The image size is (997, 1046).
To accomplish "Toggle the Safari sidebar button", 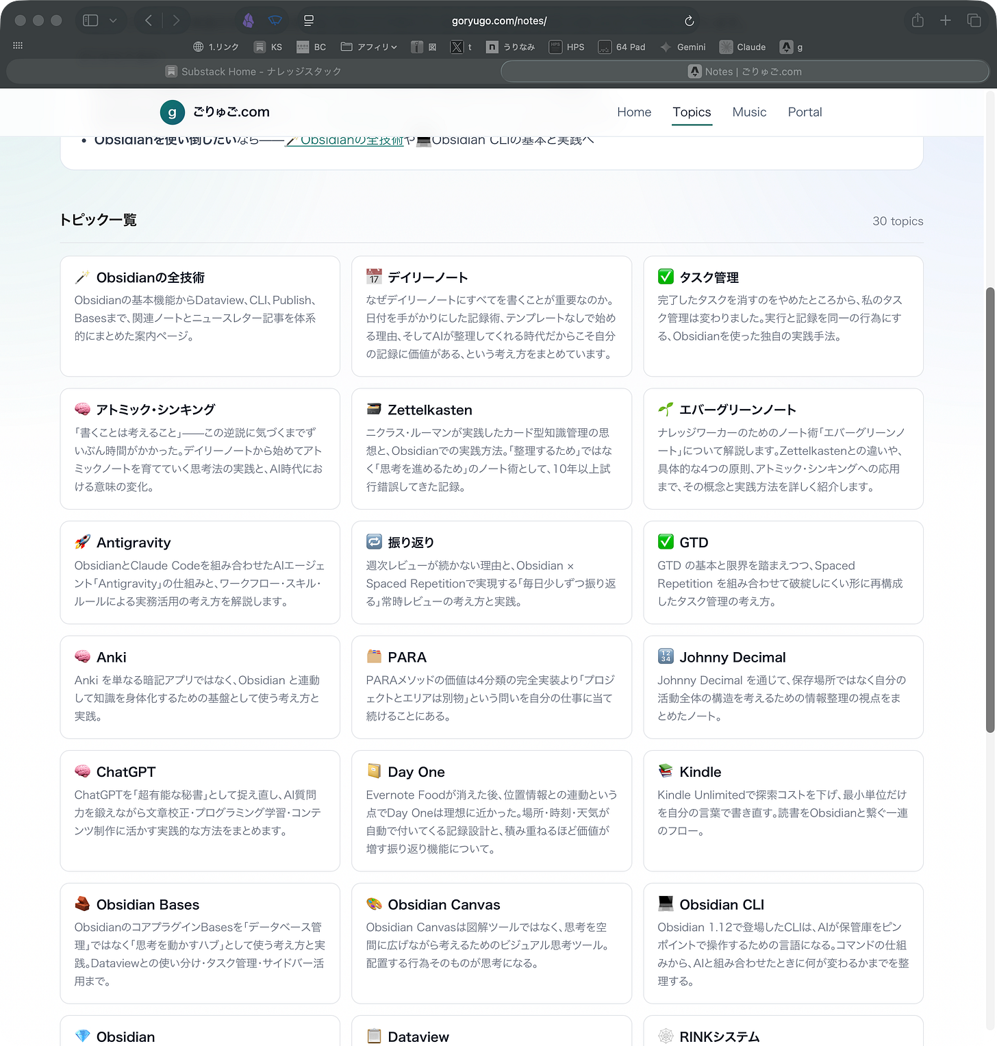I will tap(90, 21).
